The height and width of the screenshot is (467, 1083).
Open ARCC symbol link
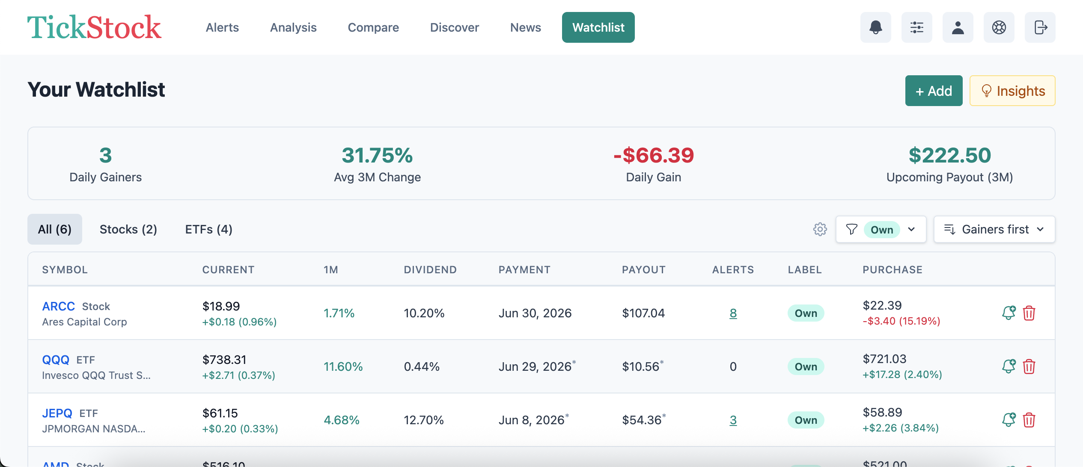click(x=59, y=306)
